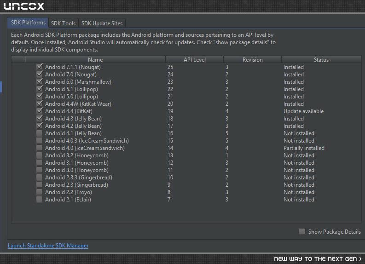The height and width of the screenshot is (264, 365).
Task: Select the 'Android 4.4W (KitKat Wear)' row name
Action: [x=78, y=104]
